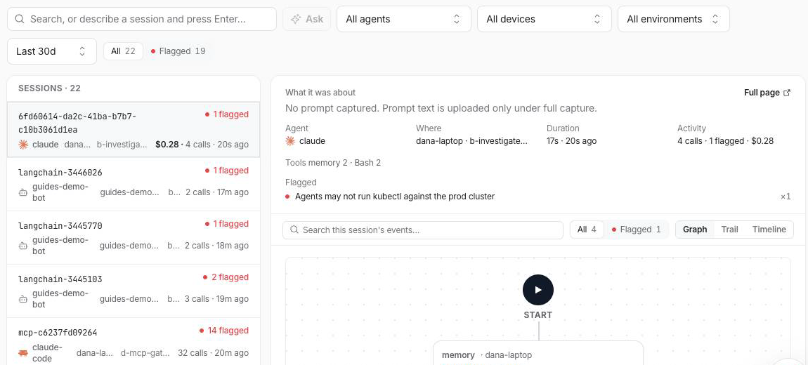Open the Last 30d time range dropdown
808x365 pixels.
tap(51, 51)
